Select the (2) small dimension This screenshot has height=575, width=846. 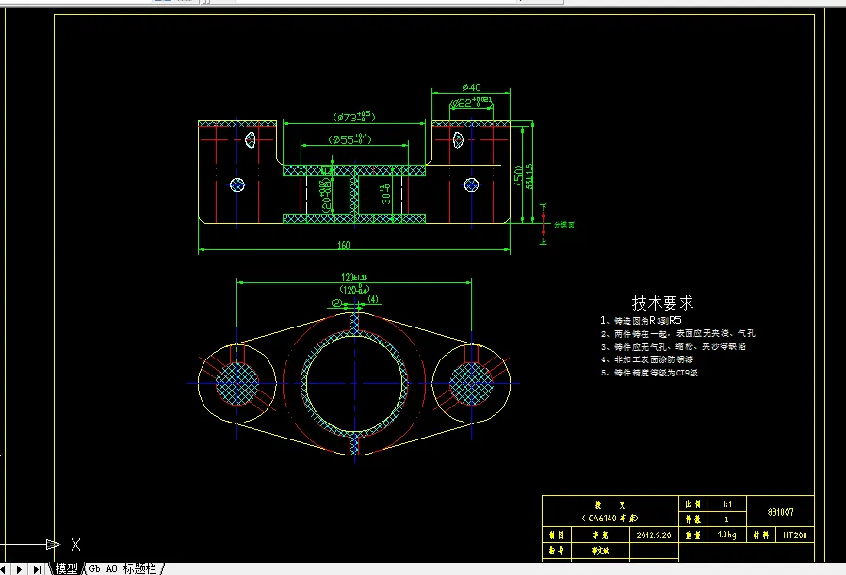coord(336,303)
